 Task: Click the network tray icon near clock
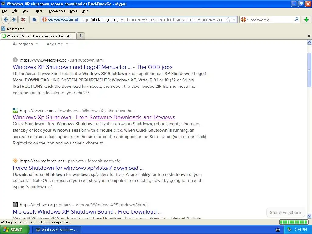[x=289, y=229]
